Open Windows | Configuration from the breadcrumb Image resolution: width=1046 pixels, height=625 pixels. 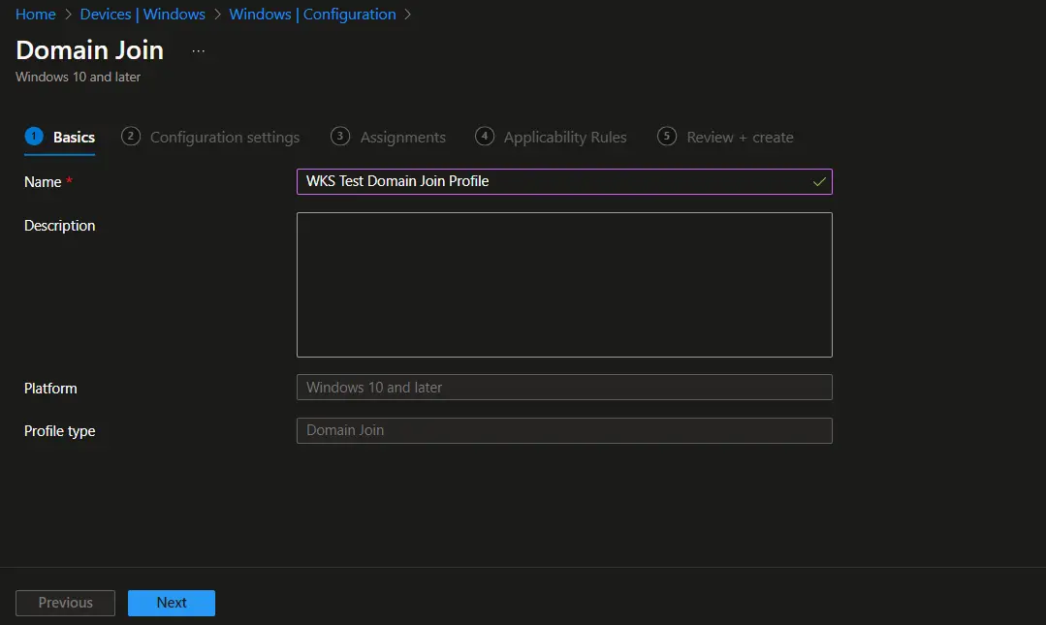[x=312, y=14]
